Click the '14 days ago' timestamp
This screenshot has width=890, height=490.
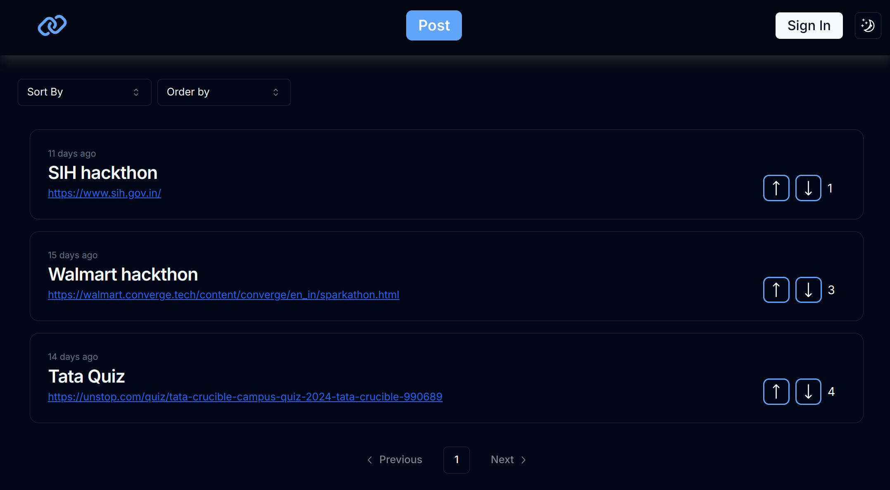point(73,357)
